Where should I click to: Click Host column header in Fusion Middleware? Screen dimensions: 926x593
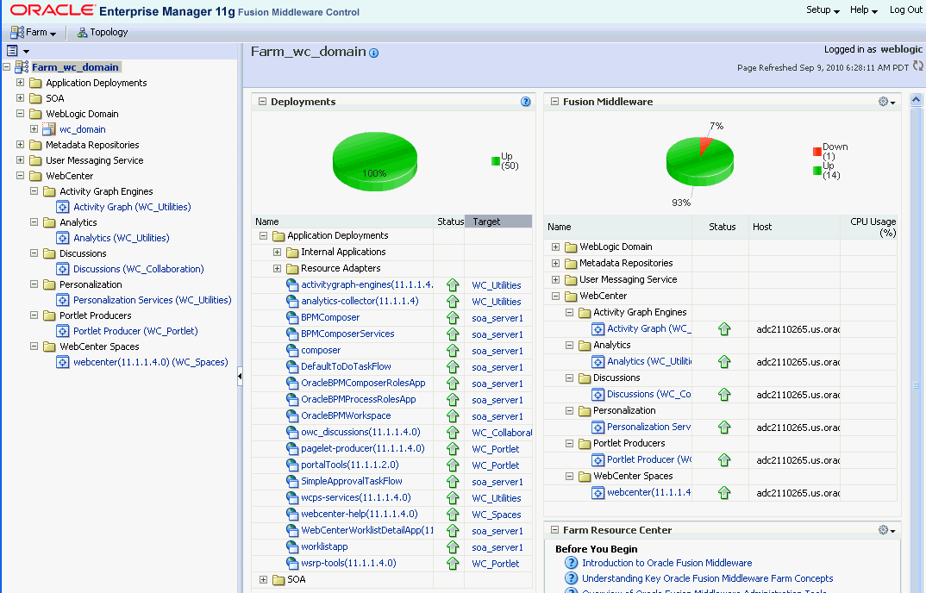[x=794, y=227]
